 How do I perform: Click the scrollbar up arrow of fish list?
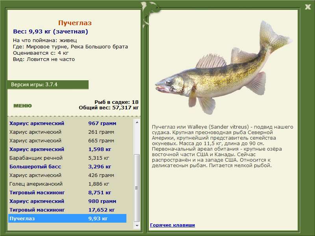coord(137,122)
